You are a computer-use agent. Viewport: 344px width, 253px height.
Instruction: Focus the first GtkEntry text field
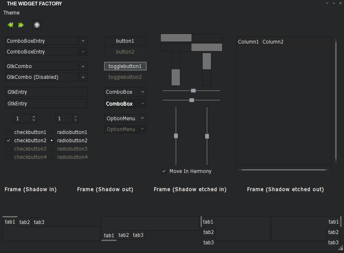click(x=46, y=92)
